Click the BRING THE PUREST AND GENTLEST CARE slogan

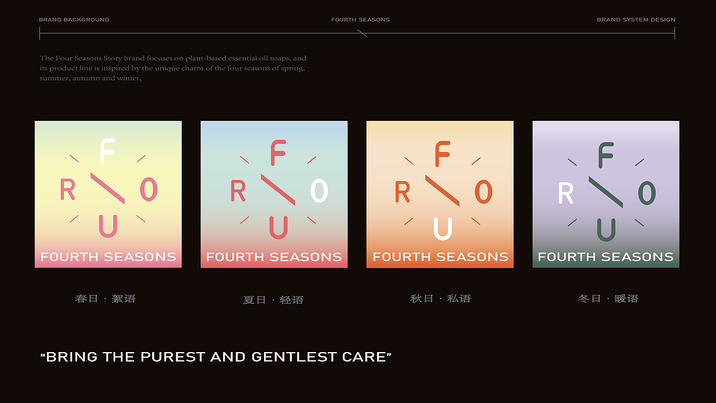pyautogui.click(x=216, y=357)
